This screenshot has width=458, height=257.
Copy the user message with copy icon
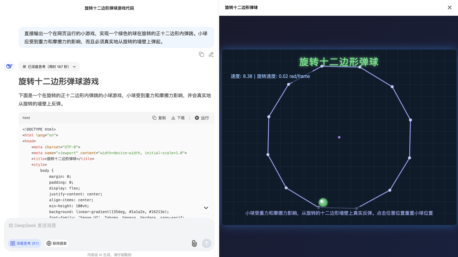click(201, 54)
